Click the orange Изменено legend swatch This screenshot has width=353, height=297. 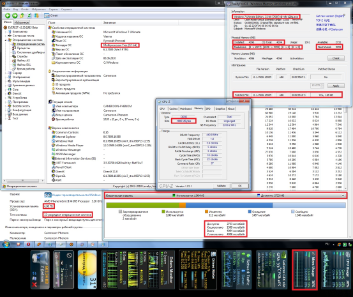click(206, 211)
